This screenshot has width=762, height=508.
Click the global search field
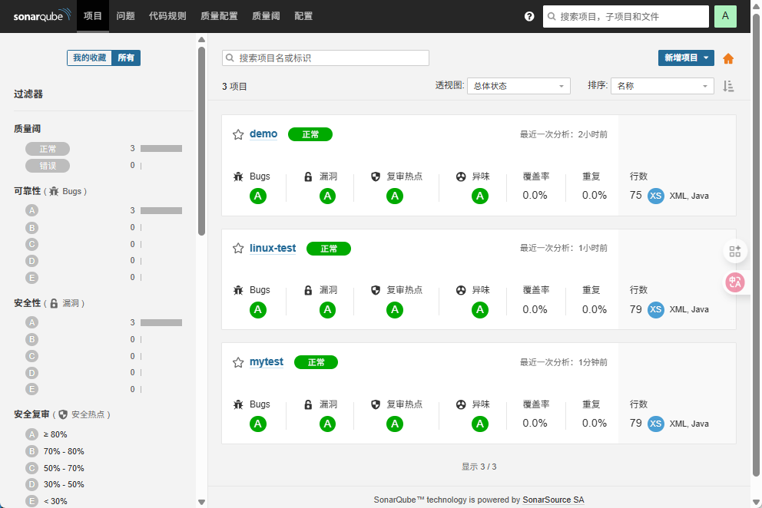pos(626,17)
